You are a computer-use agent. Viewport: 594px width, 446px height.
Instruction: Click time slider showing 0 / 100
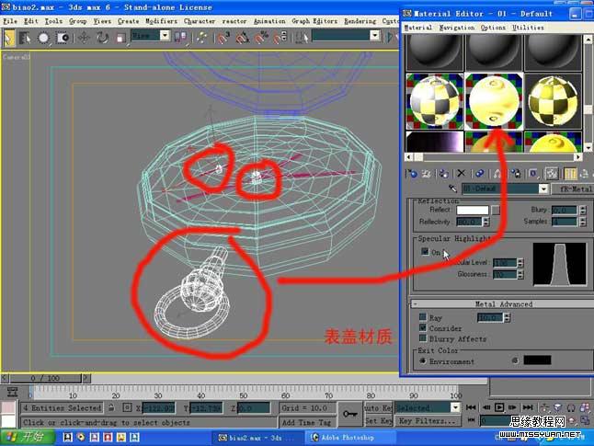click(x=45, y=378)
